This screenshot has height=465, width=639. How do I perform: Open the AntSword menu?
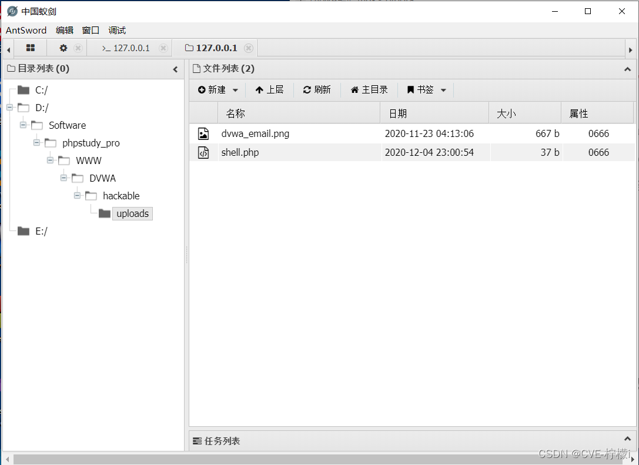point(26,30)
